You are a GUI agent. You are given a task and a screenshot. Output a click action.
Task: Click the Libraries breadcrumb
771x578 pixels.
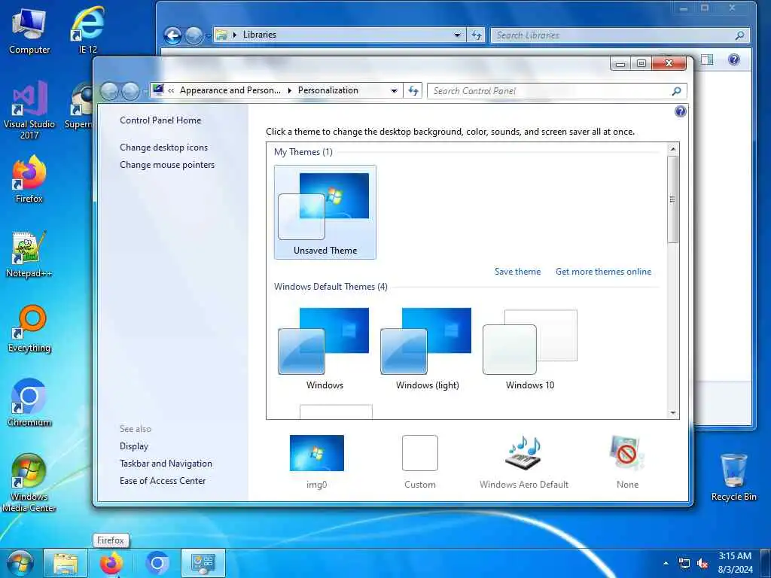[260, 35]
